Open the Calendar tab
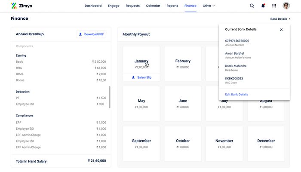This screenshot has width=301, height=172. point(153,6)
